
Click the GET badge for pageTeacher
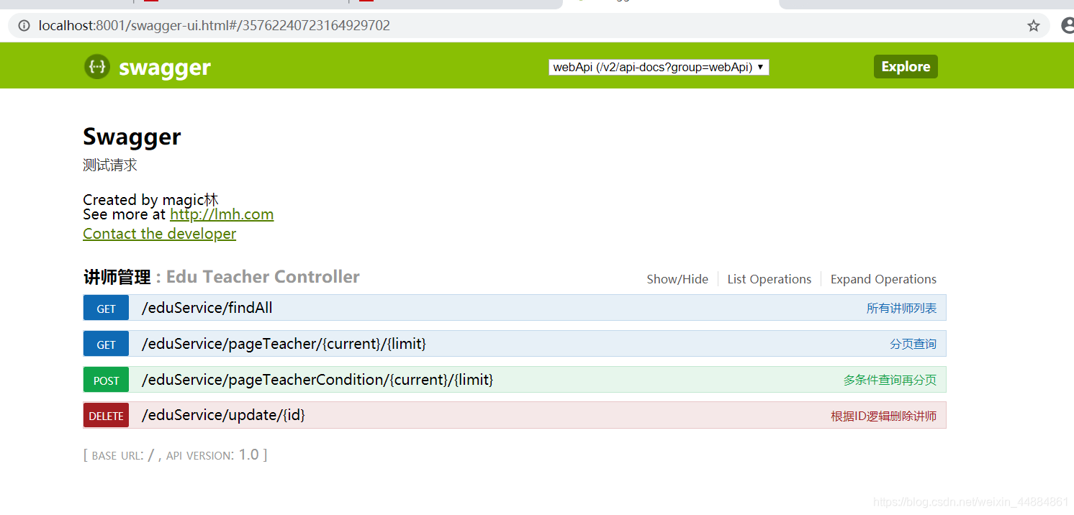click(x=106, y=344)
